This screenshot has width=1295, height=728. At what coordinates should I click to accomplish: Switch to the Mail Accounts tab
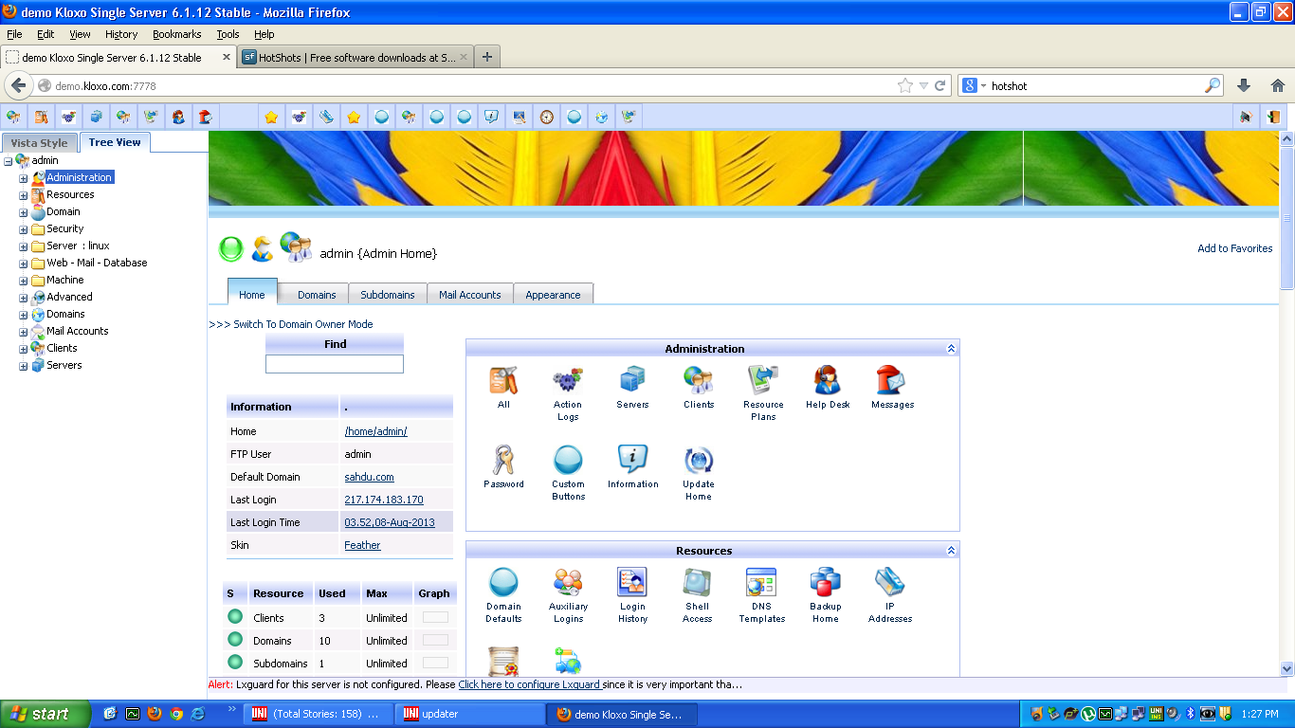[x=469, y=295]
